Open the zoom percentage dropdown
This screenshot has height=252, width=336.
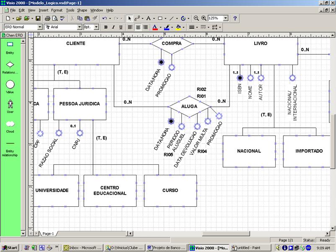[225, 18]
